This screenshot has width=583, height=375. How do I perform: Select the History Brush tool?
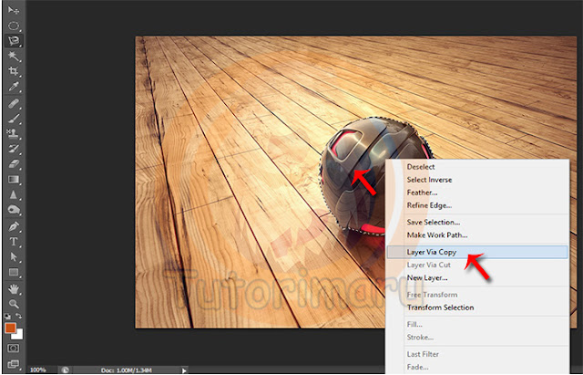pos(14,149)
